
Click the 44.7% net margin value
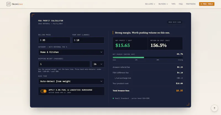pos(180,54)
